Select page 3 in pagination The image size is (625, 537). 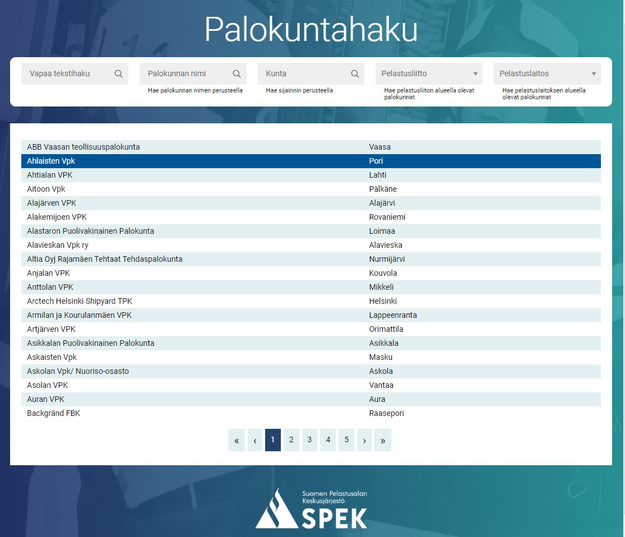click(310, 440)
